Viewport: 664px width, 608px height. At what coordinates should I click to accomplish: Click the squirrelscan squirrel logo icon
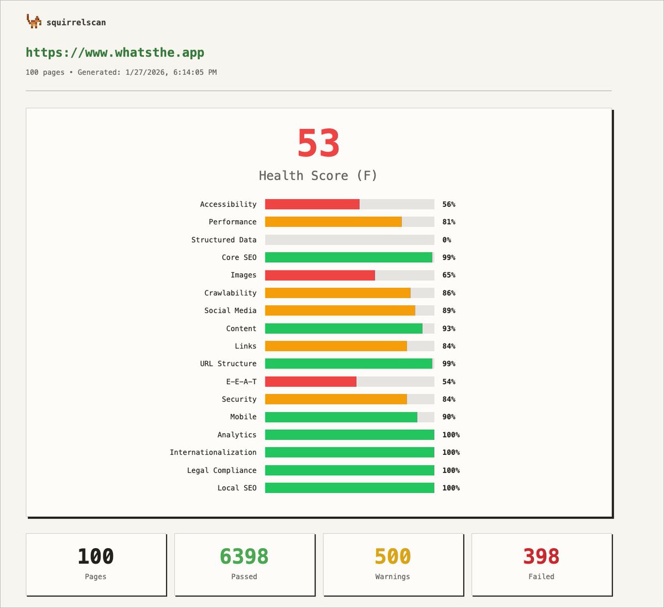point(34,21)
